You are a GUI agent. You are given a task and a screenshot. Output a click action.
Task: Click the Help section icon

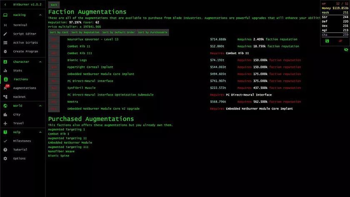(x=5, y=132)
